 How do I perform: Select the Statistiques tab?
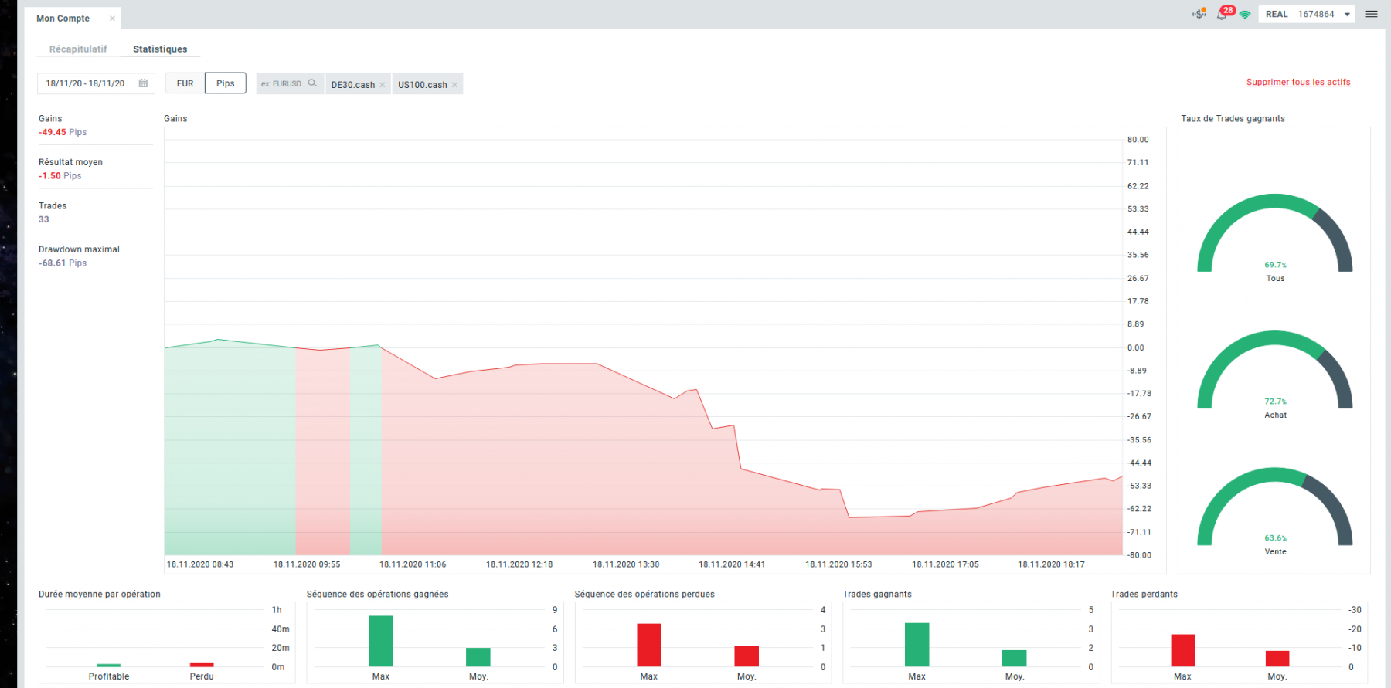coord(160,49)
